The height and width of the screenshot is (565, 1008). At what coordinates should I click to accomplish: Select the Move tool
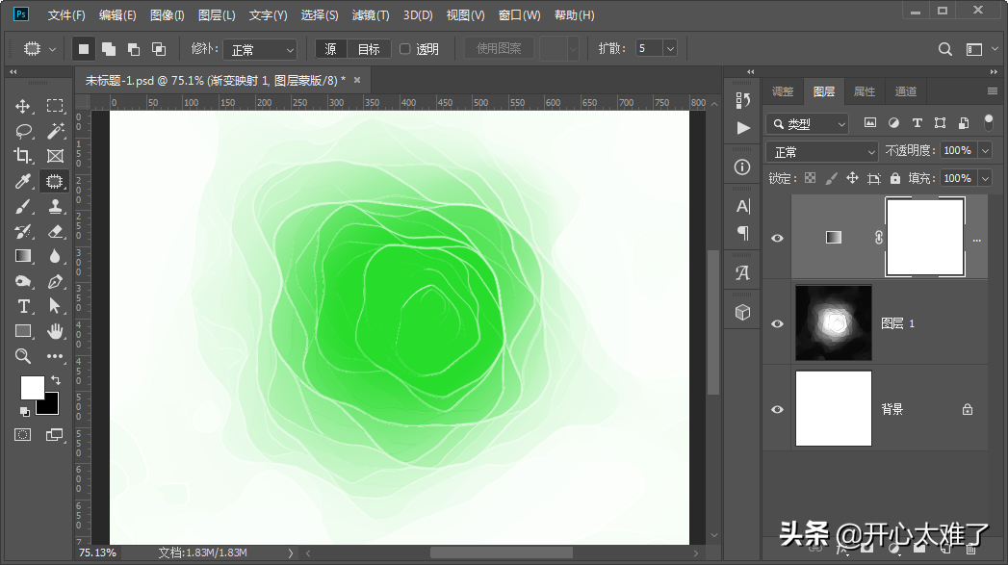[x=23, y=106]
